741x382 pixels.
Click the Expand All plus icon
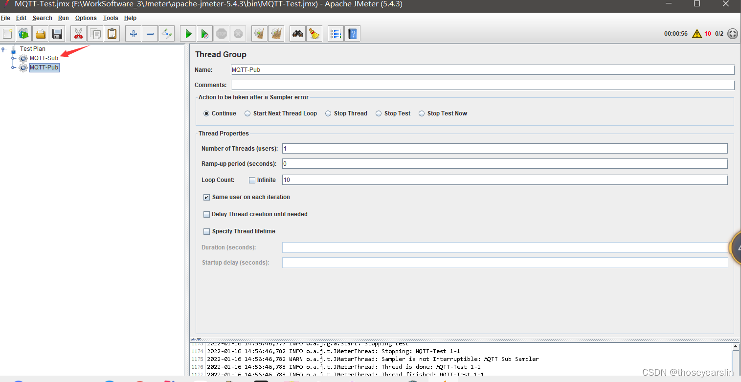[133, 34]
